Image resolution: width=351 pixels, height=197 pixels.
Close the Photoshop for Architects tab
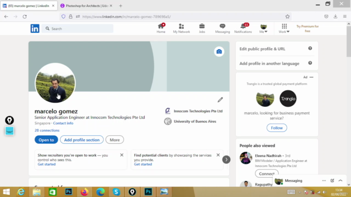pyautogui.click(x=111, y=5)
